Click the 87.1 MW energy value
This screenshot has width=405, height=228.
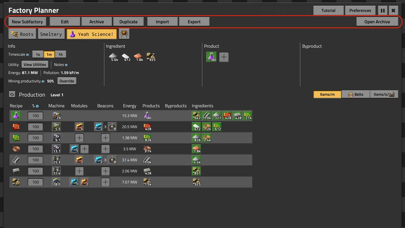tap(30, 73)
